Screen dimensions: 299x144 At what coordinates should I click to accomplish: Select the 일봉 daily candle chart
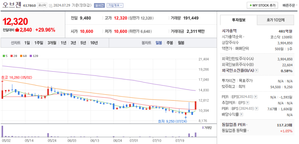[159, 43]
